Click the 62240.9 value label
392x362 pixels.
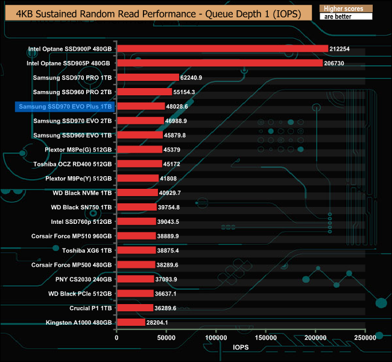[191, 78]
